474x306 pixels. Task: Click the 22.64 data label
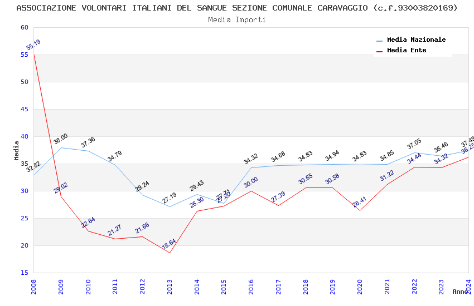point(88,222)
